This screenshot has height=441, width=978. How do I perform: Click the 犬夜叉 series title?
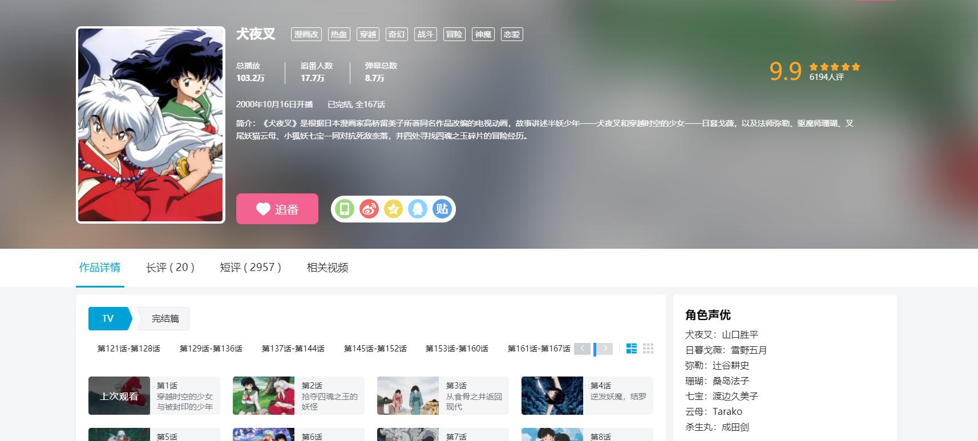coord(256,34)
